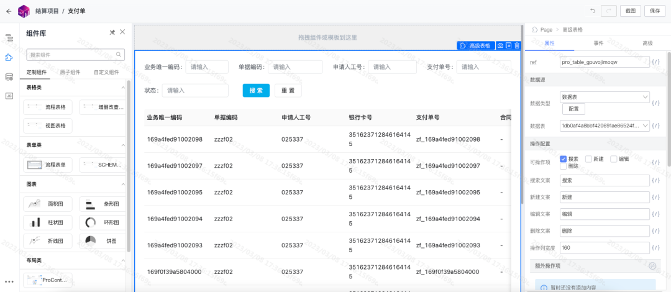Check the 编辑 operation checkbox
The image size is (671, 292).
[614, 159]
